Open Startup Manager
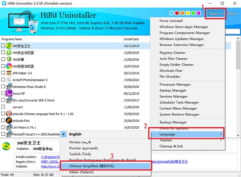This screenshot has height=177, width=241. coord(173,91)
